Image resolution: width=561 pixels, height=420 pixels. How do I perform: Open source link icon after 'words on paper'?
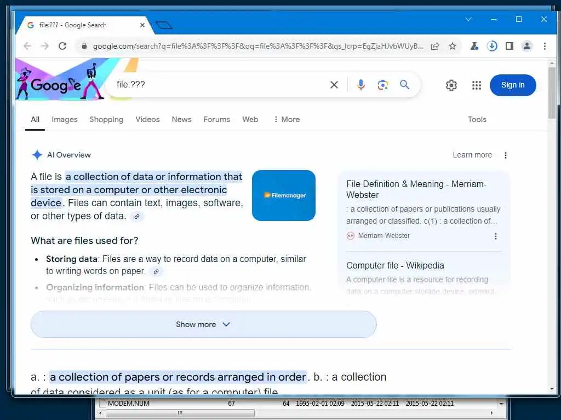[x=156, y=271]
